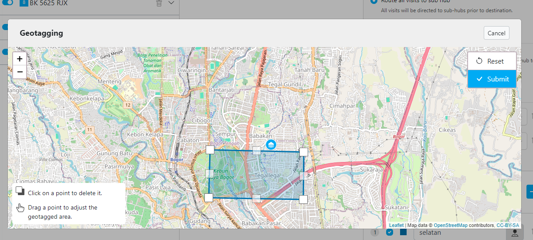
Task: Click the midpoint handle on the polygon's top edge
Action: click(x=257, y=151)
